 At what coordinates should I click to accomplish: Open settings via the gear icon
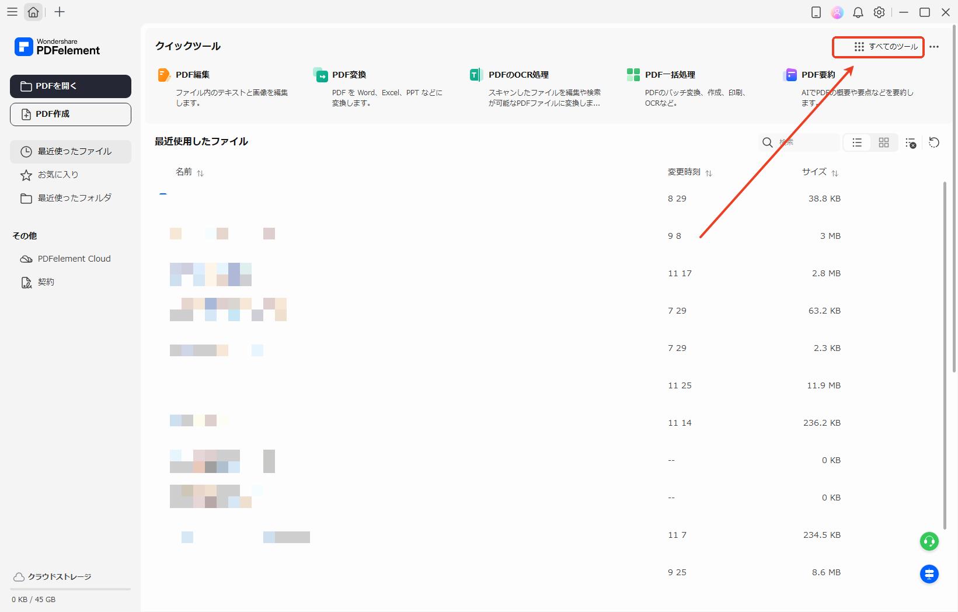879,12
